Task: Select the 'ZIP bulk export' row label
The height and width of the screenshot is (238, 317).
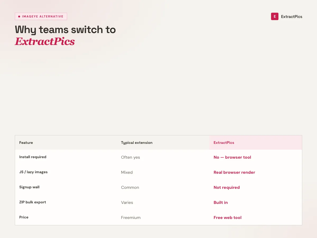Action: 33,202
